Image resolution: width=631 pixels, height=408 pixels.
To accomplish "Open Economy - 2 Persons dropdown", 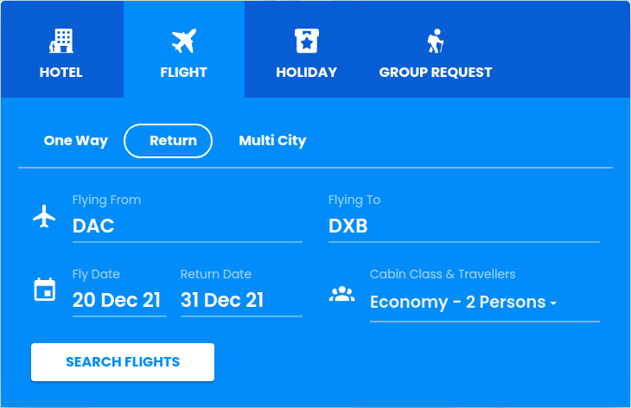I will click(485, 303).
